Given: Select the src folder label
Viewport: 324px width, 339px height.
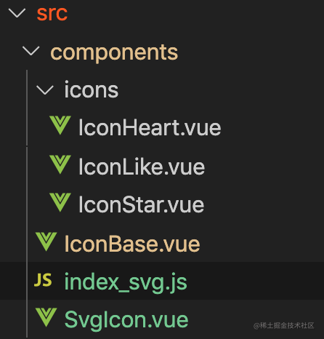Looking at the screenshot, I should tap(52, 13).
